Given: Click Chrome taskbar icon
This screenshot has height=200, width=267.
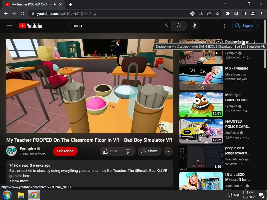Looking at the screenshot, I should [34, 195].
